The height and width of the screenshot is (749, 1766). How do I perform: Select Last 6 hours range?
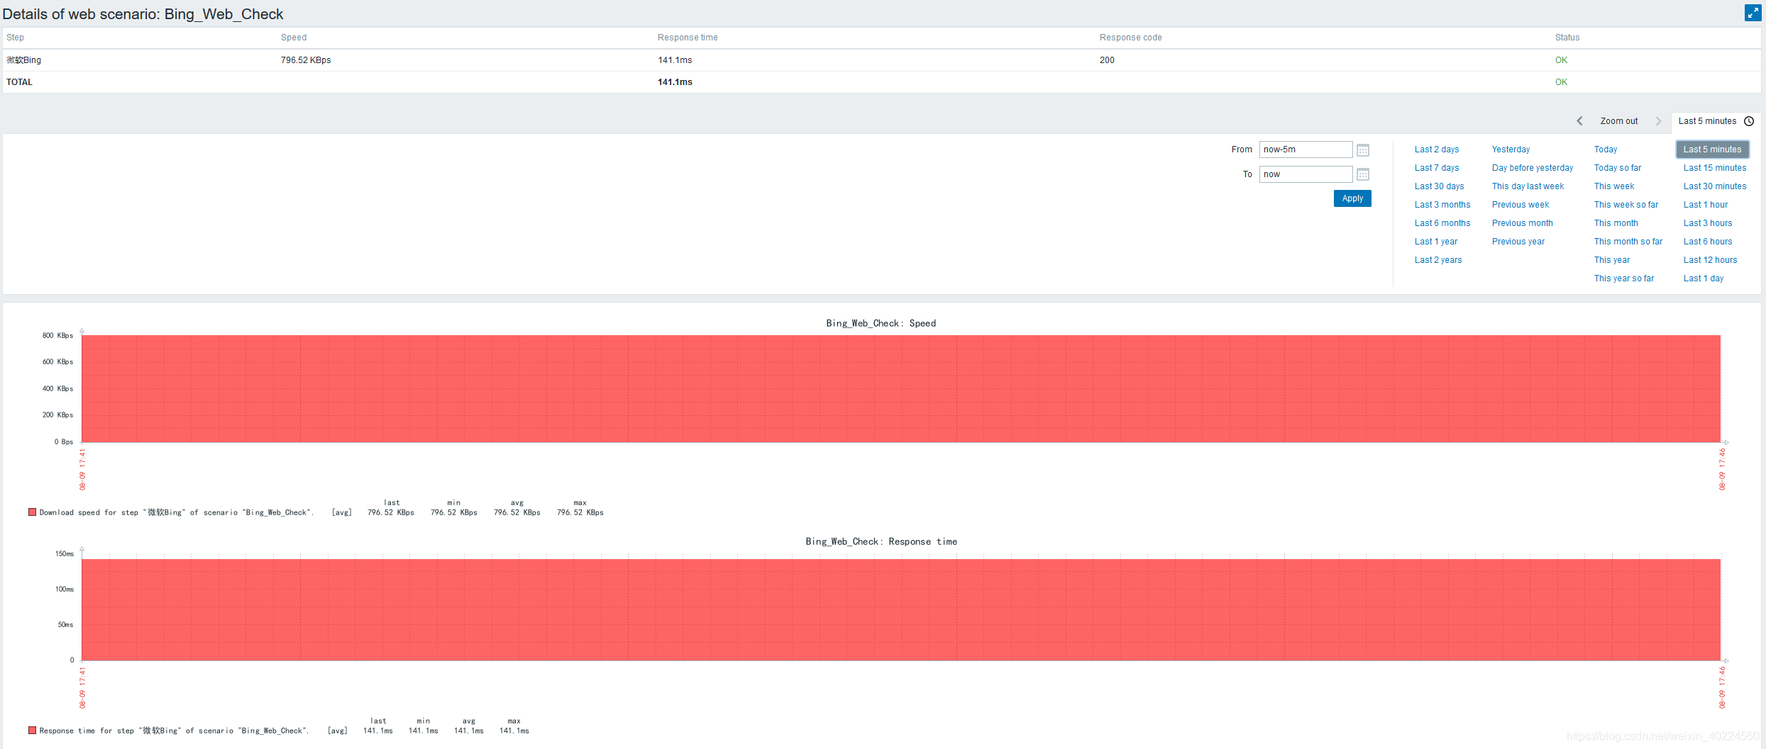click(1708, 242)
